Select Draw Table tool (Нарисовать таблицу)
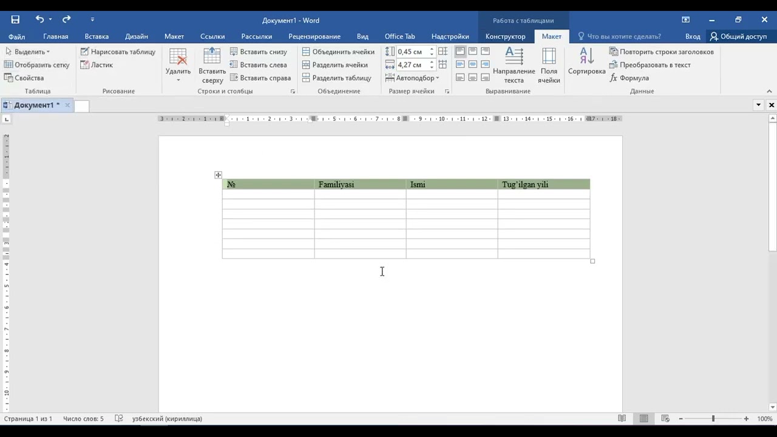 [x=118, y=52]
